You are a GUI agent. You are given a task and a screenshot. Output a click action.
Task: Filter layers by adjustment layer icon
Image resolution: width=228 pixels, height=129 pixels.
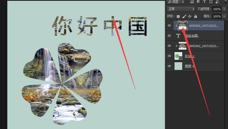198,2
